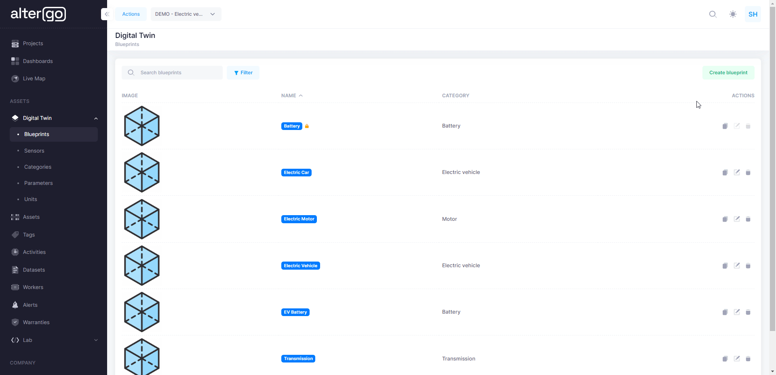This screenshot has height=375, width=776.
Task: Duplicate the Battery blueprint
Action: (x=725, y=126)
